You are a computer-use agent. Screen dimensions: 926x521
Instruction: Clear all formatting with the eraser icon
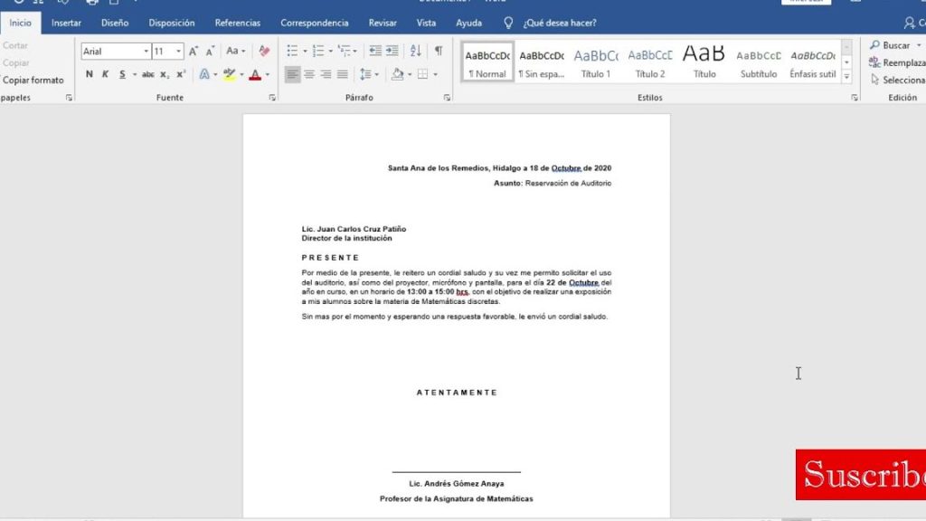264,52
